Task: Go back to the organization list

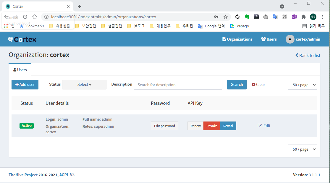Action: tap(308, 56)
